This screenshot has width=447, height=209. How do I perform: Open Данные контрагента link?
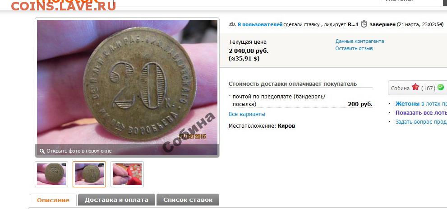(x=359, y=42)
